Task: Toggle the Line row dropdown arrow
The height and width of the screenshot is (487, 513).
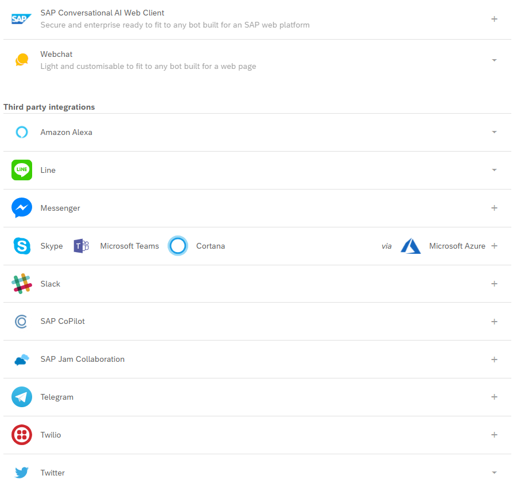Action: click(495, 170)
